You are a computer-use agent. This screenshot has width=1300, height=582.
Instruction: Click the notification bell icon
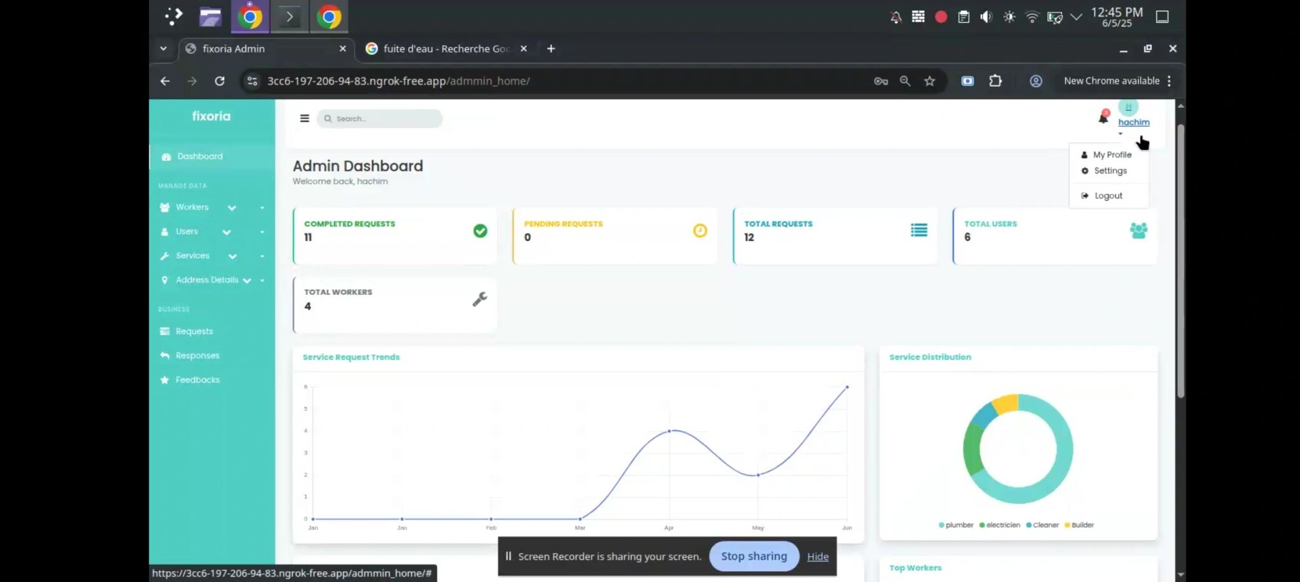1103,118
